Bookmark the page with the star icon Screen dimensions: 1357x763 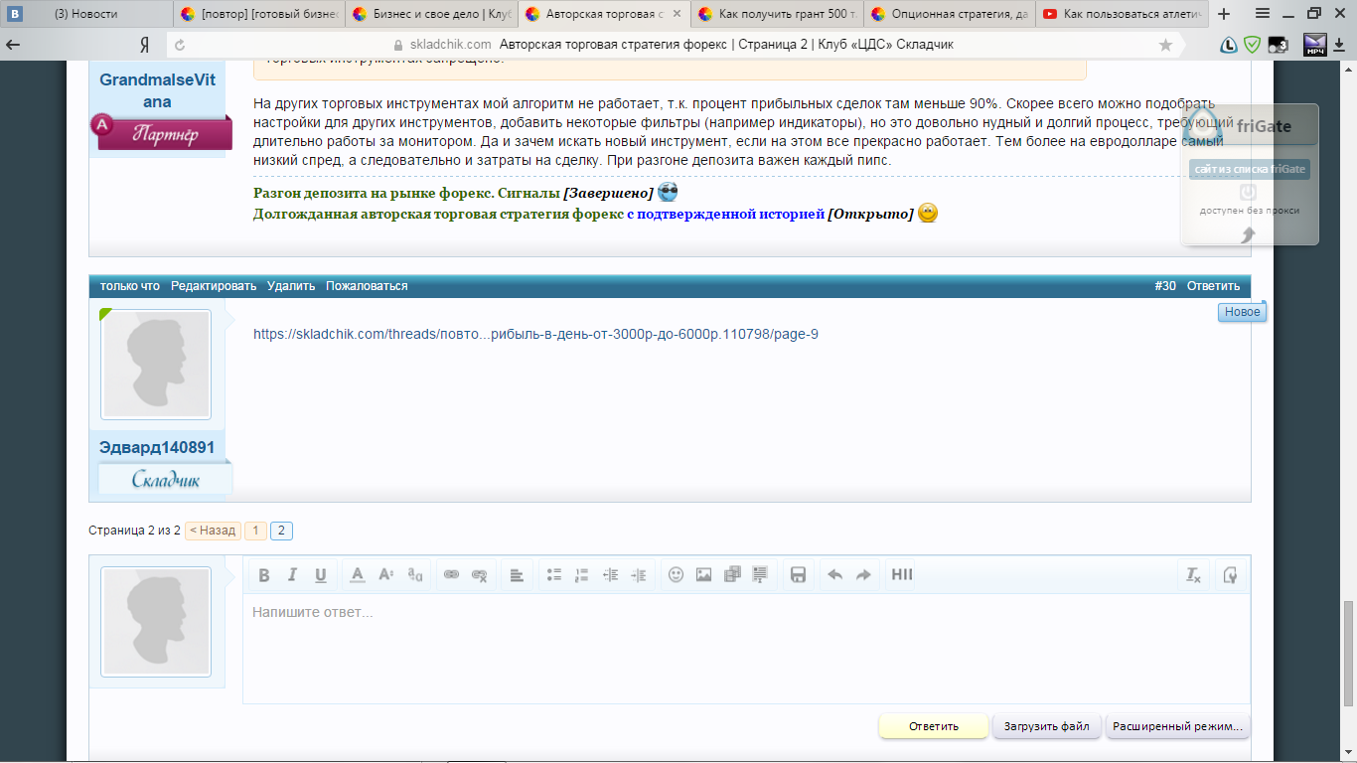(1166, 45)
